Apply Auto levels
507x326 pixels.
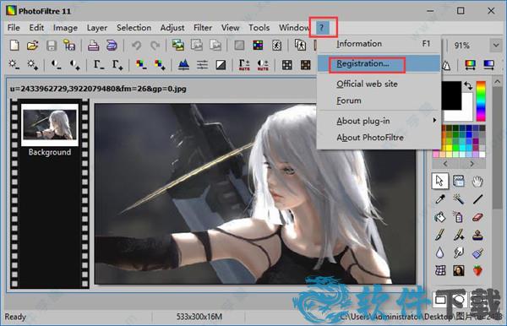point(244,65)
